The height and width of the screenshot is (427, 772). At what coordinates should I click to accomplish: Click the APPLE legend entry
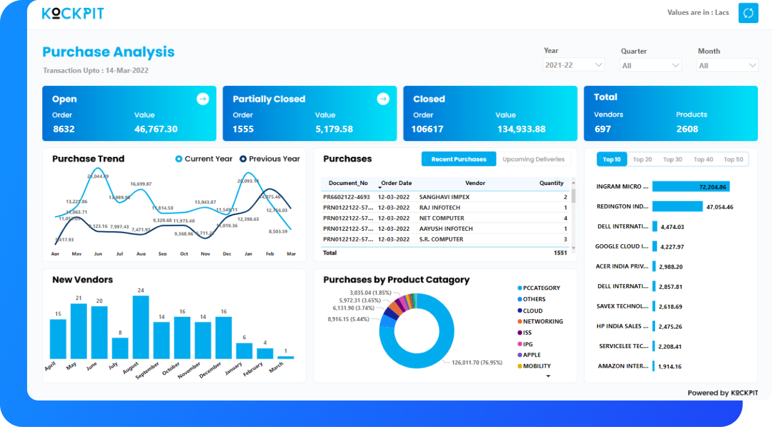pyautogui.click(x=528, y=355)
